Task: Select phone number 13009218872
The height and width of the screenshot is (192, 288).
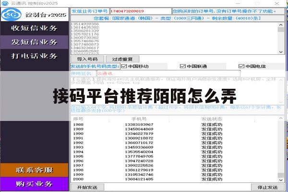Action: (x=139, y=138)
